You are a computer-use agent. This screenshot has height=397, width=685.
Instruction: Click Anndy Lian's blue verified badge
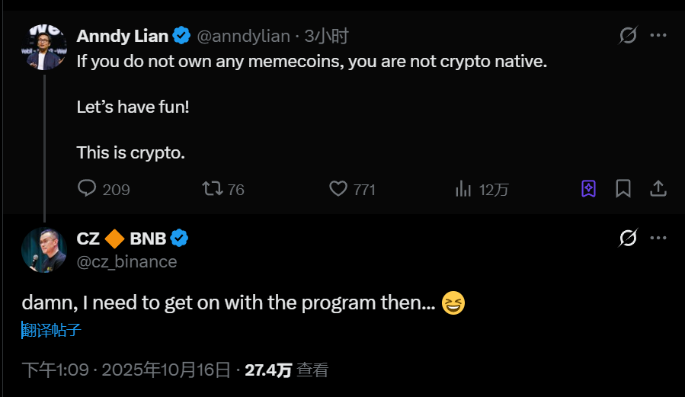[181, 35]
